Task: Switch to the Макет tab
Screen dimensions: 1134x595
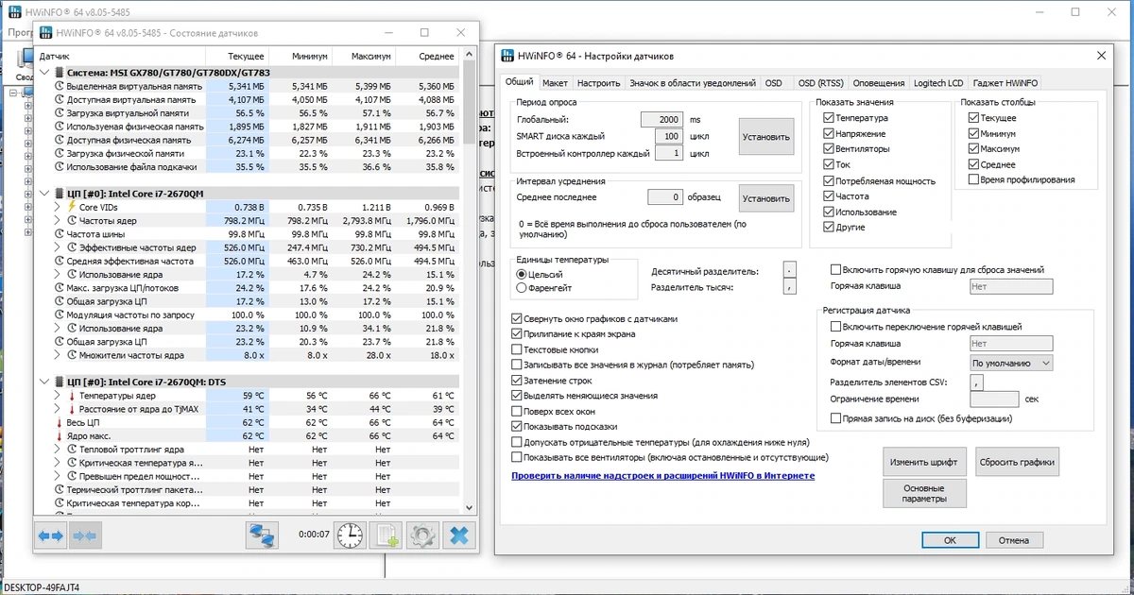Action: coord(556,83)
